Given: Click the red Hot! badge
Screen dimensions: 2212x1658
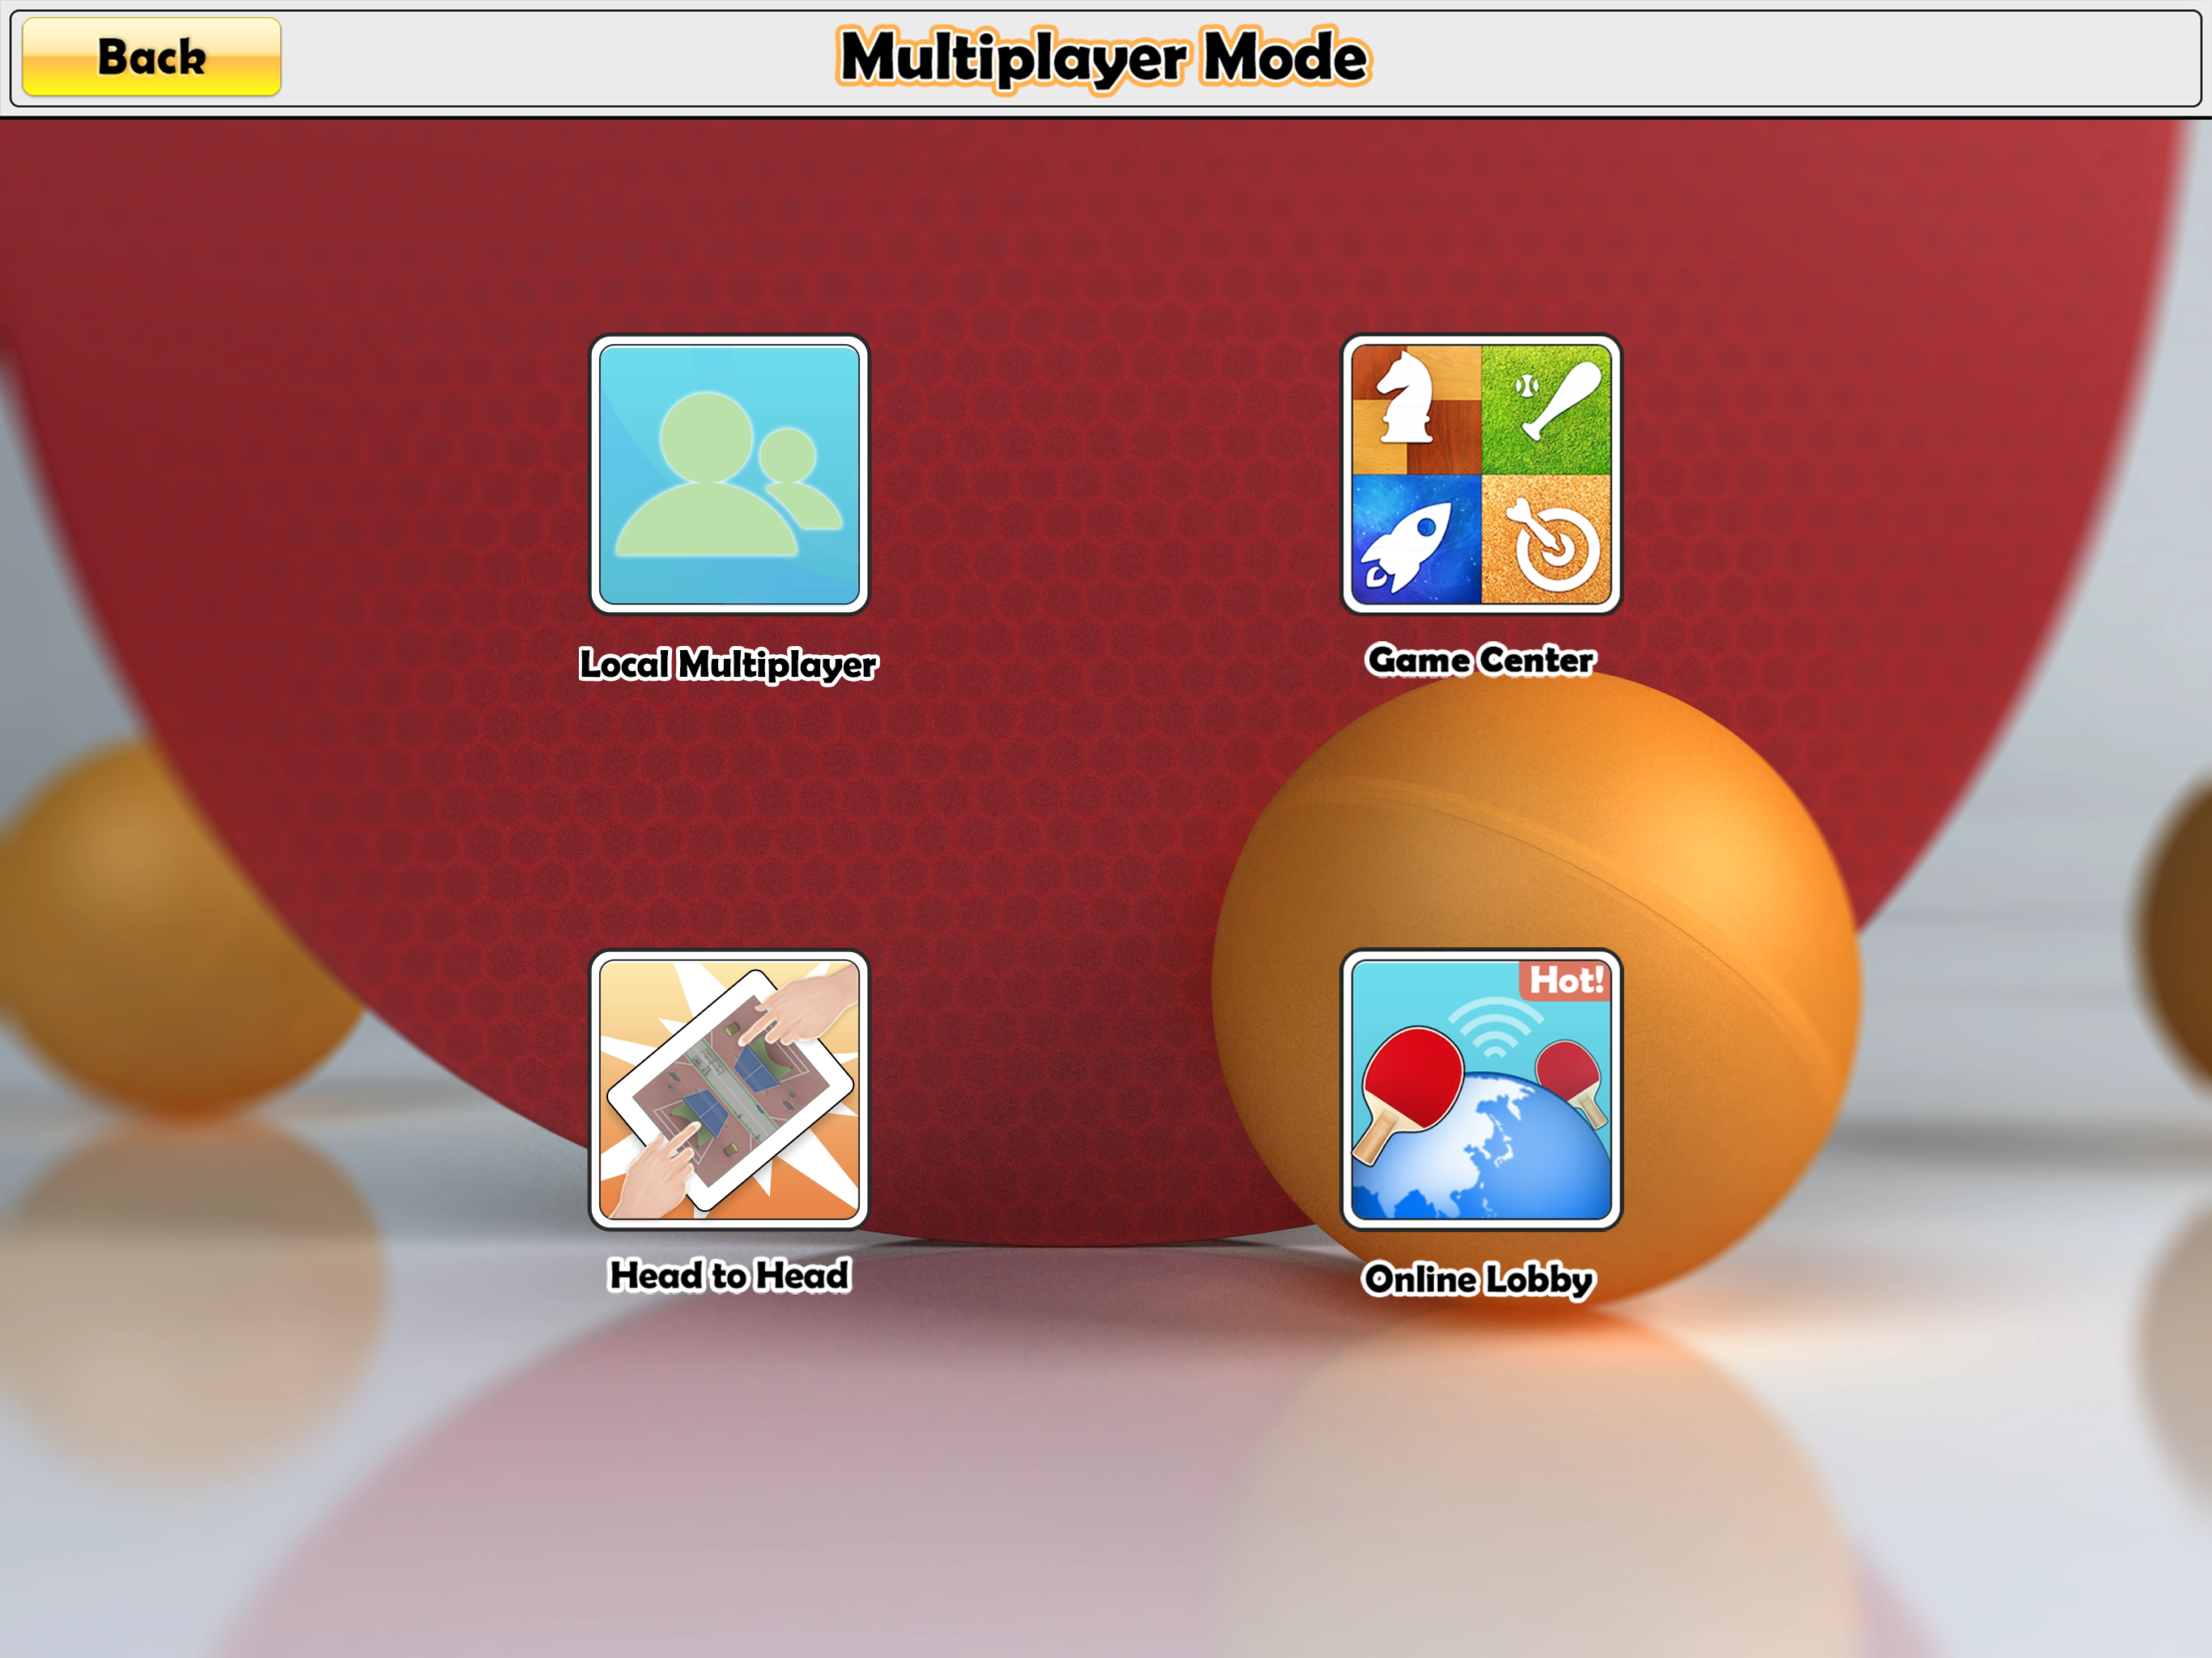Looking at the screenshot, I should tap(1565, 980).
